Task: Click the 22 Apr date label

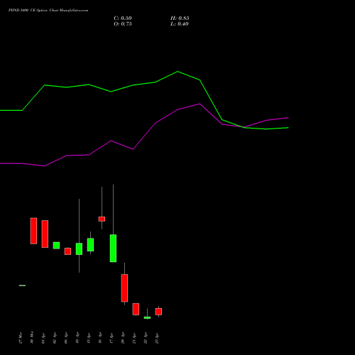Action: click(146, 338)
